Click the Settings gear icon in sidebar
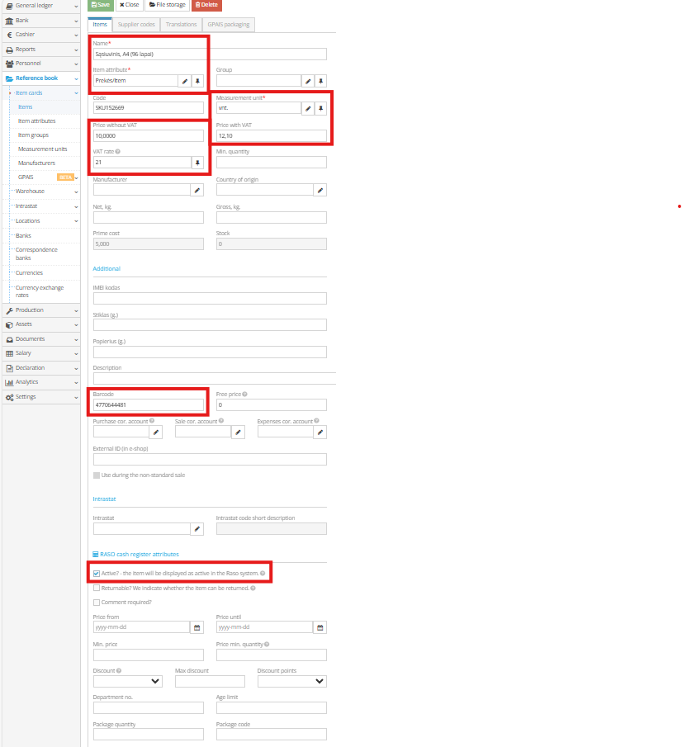Image resolution: width=682 pixels, height=747 pixels. pos(8,397)
